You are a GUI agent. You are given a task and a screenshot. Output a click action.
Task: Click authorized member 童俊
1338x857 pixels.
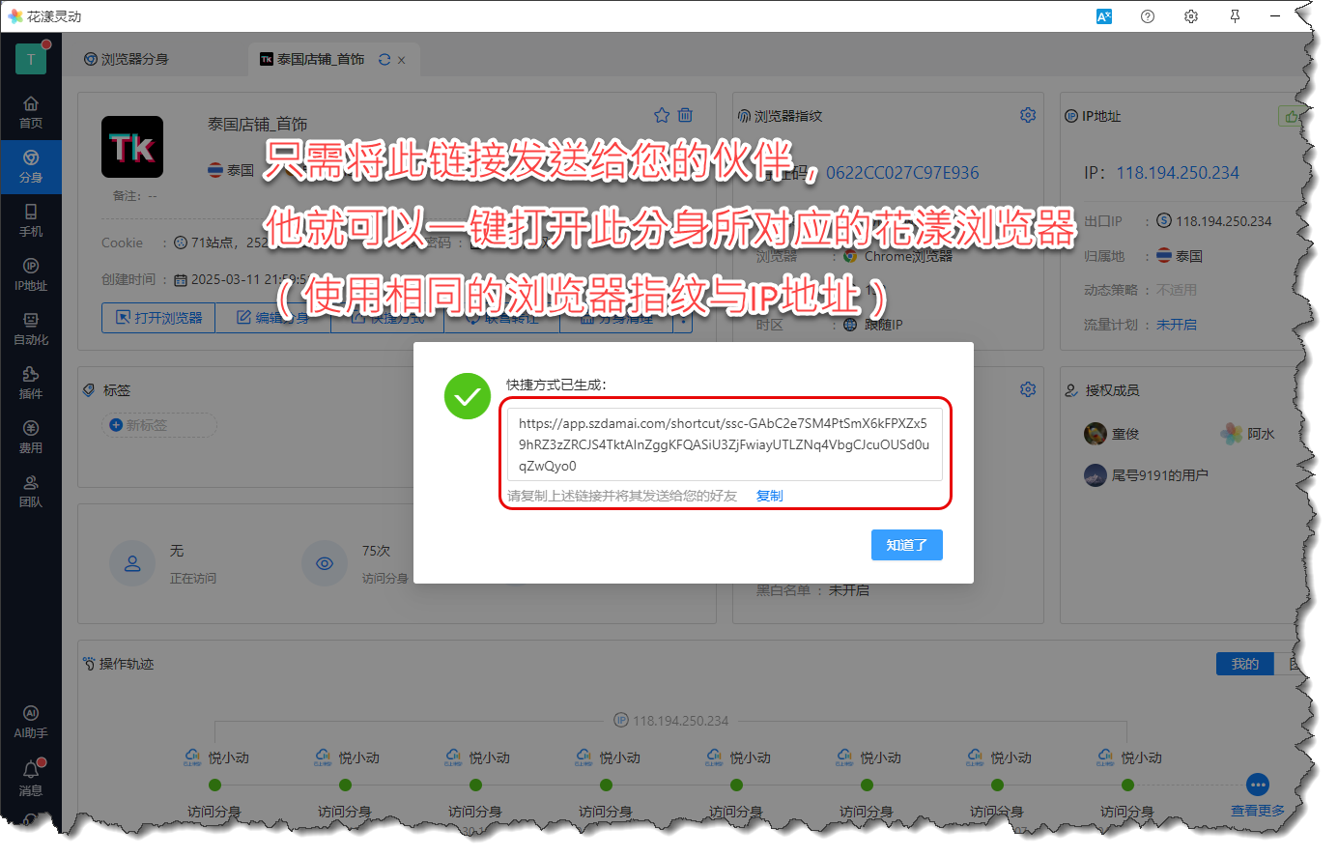pyautogui.click(x=1112, y=434)
